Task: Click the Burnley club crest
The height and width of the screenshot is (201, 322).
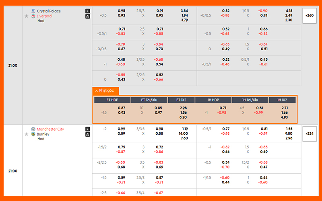Action: (x=33, y=134)
